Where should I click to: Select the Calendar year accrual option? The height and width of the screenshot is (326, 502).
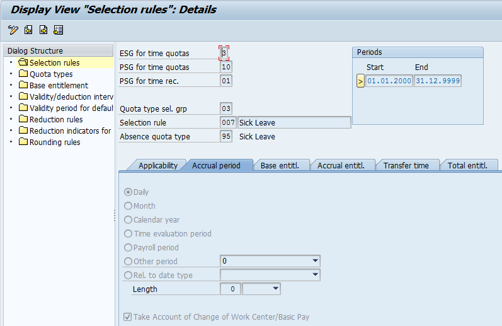coord(128,220)
